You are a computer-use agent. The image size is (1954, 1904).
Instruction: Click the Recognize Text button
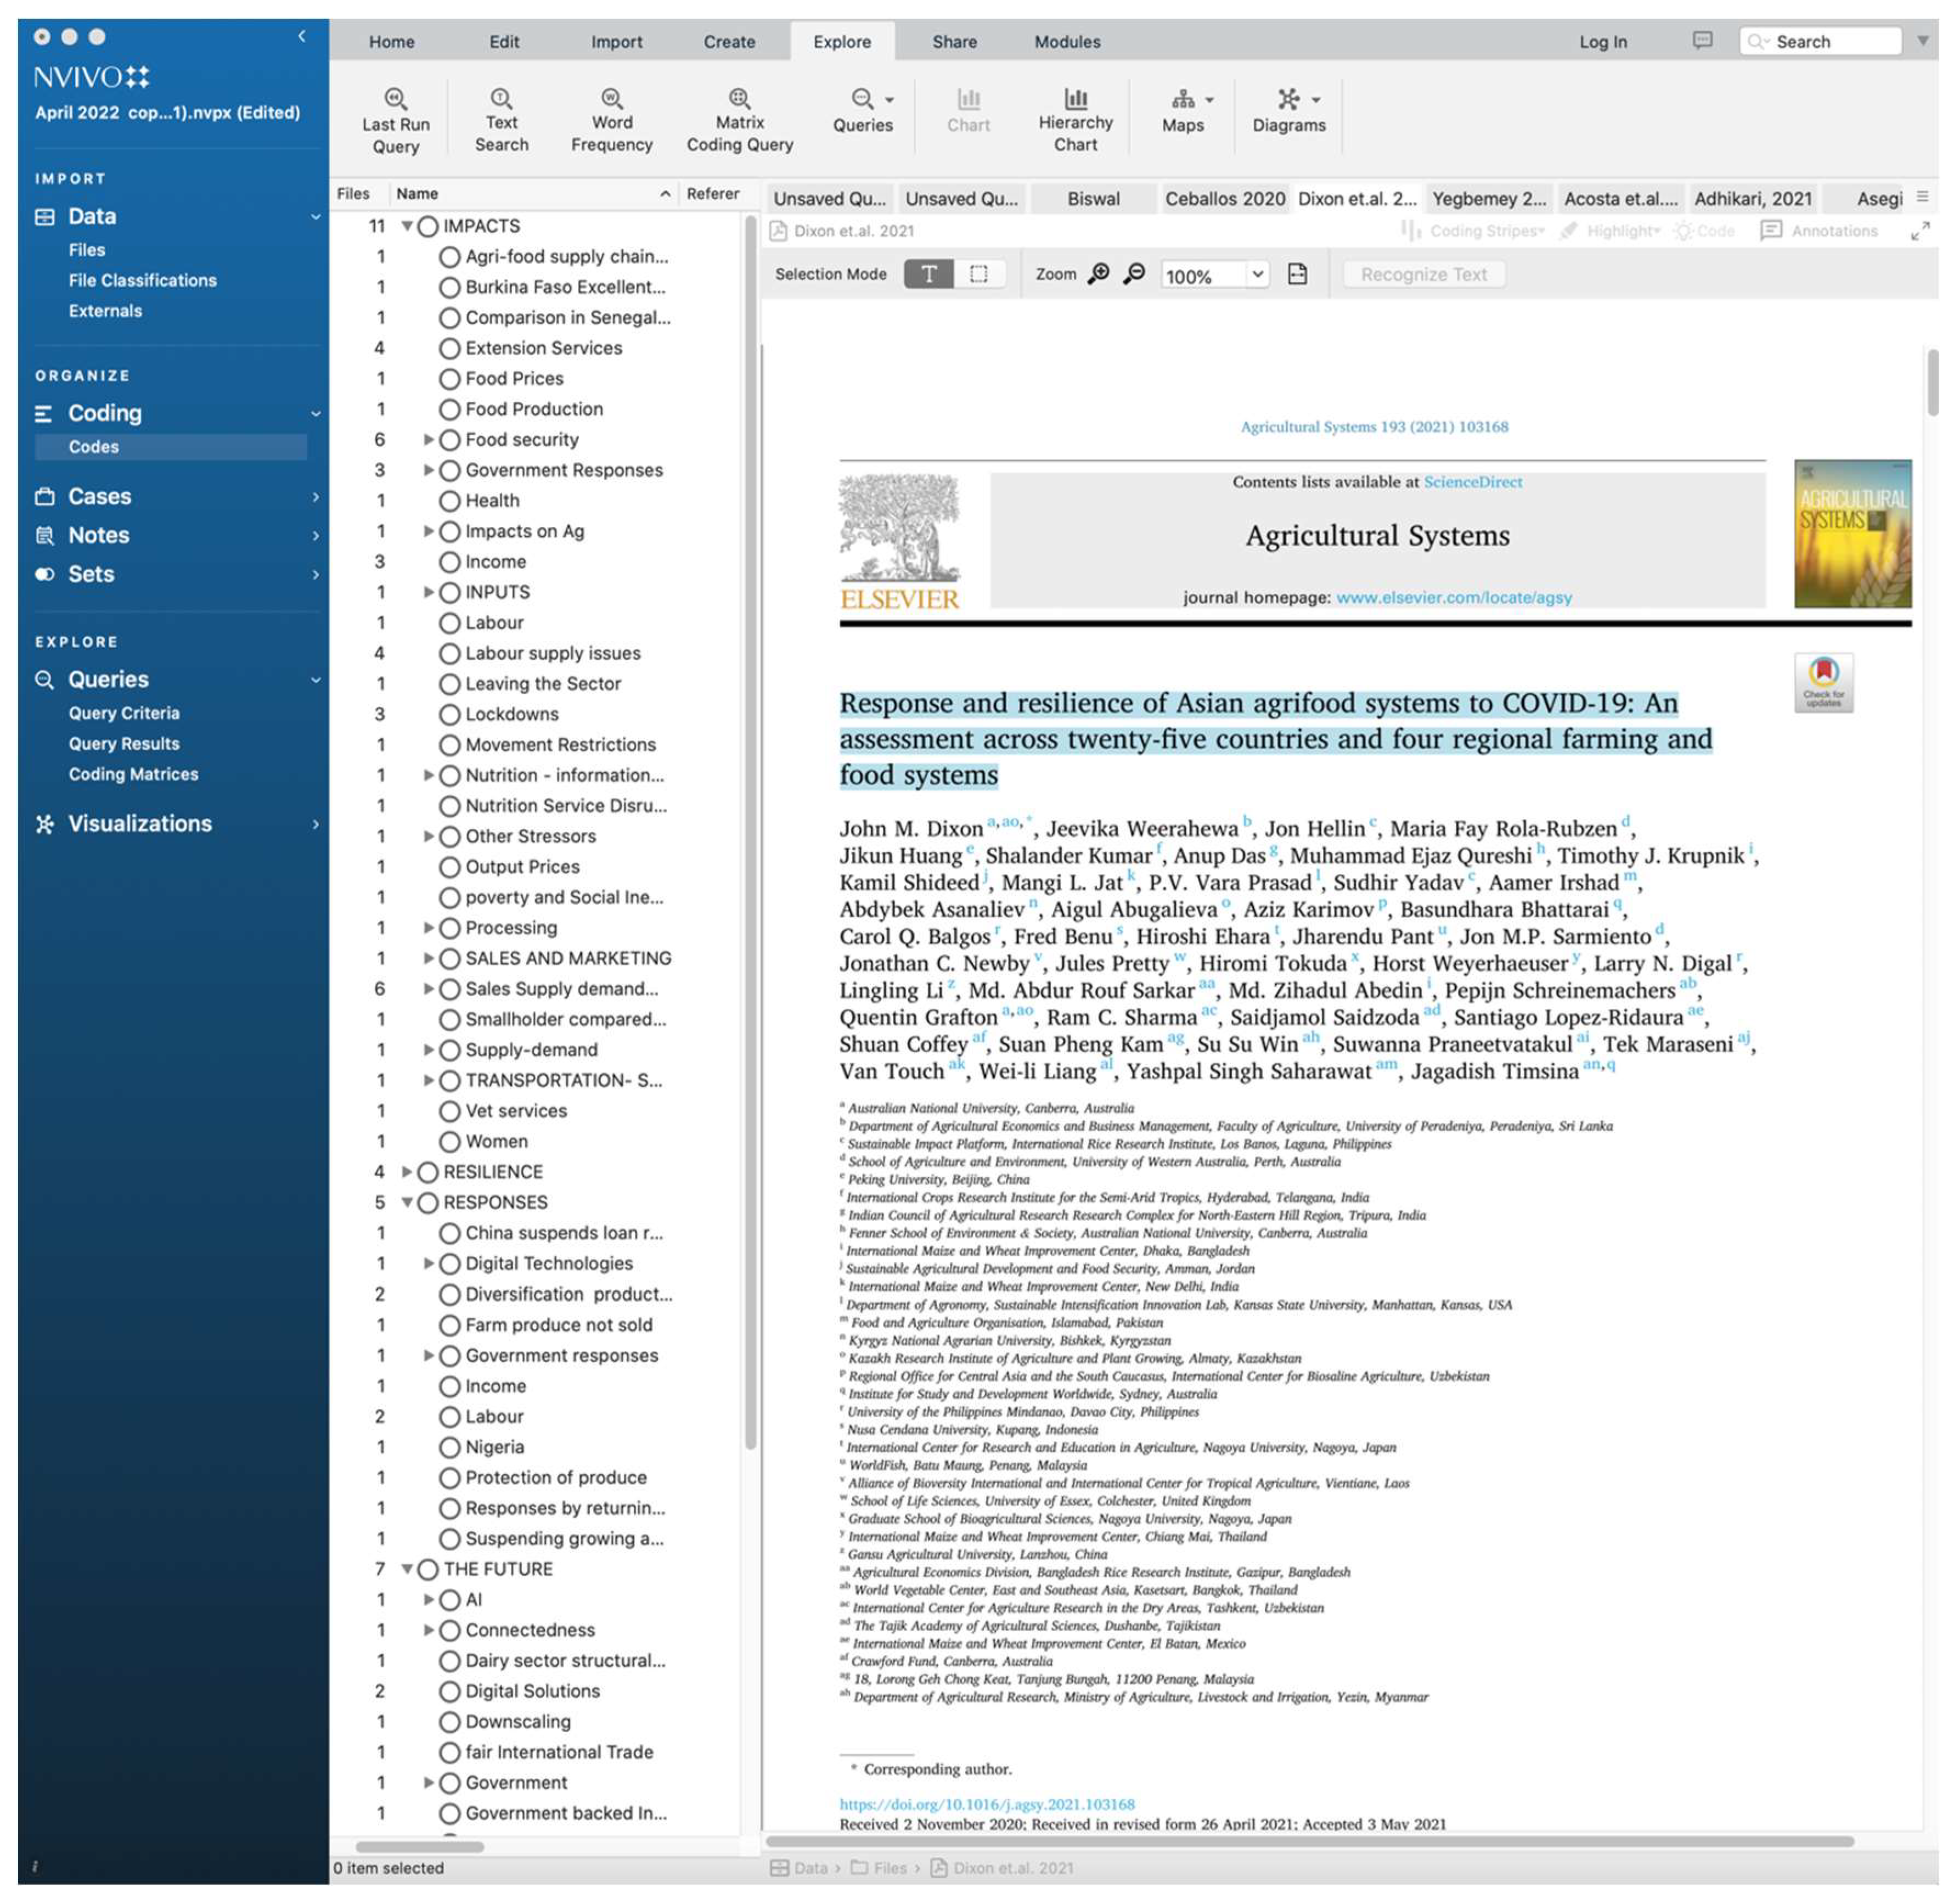pyautogui.click(x=1423, y=274)
